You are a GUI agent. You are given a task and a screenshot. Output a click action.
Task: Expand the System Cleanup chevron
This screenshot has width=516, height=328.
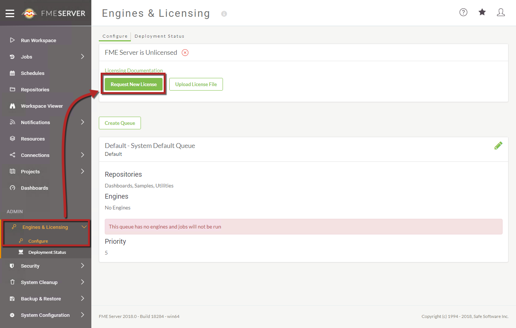pos(83,282)
